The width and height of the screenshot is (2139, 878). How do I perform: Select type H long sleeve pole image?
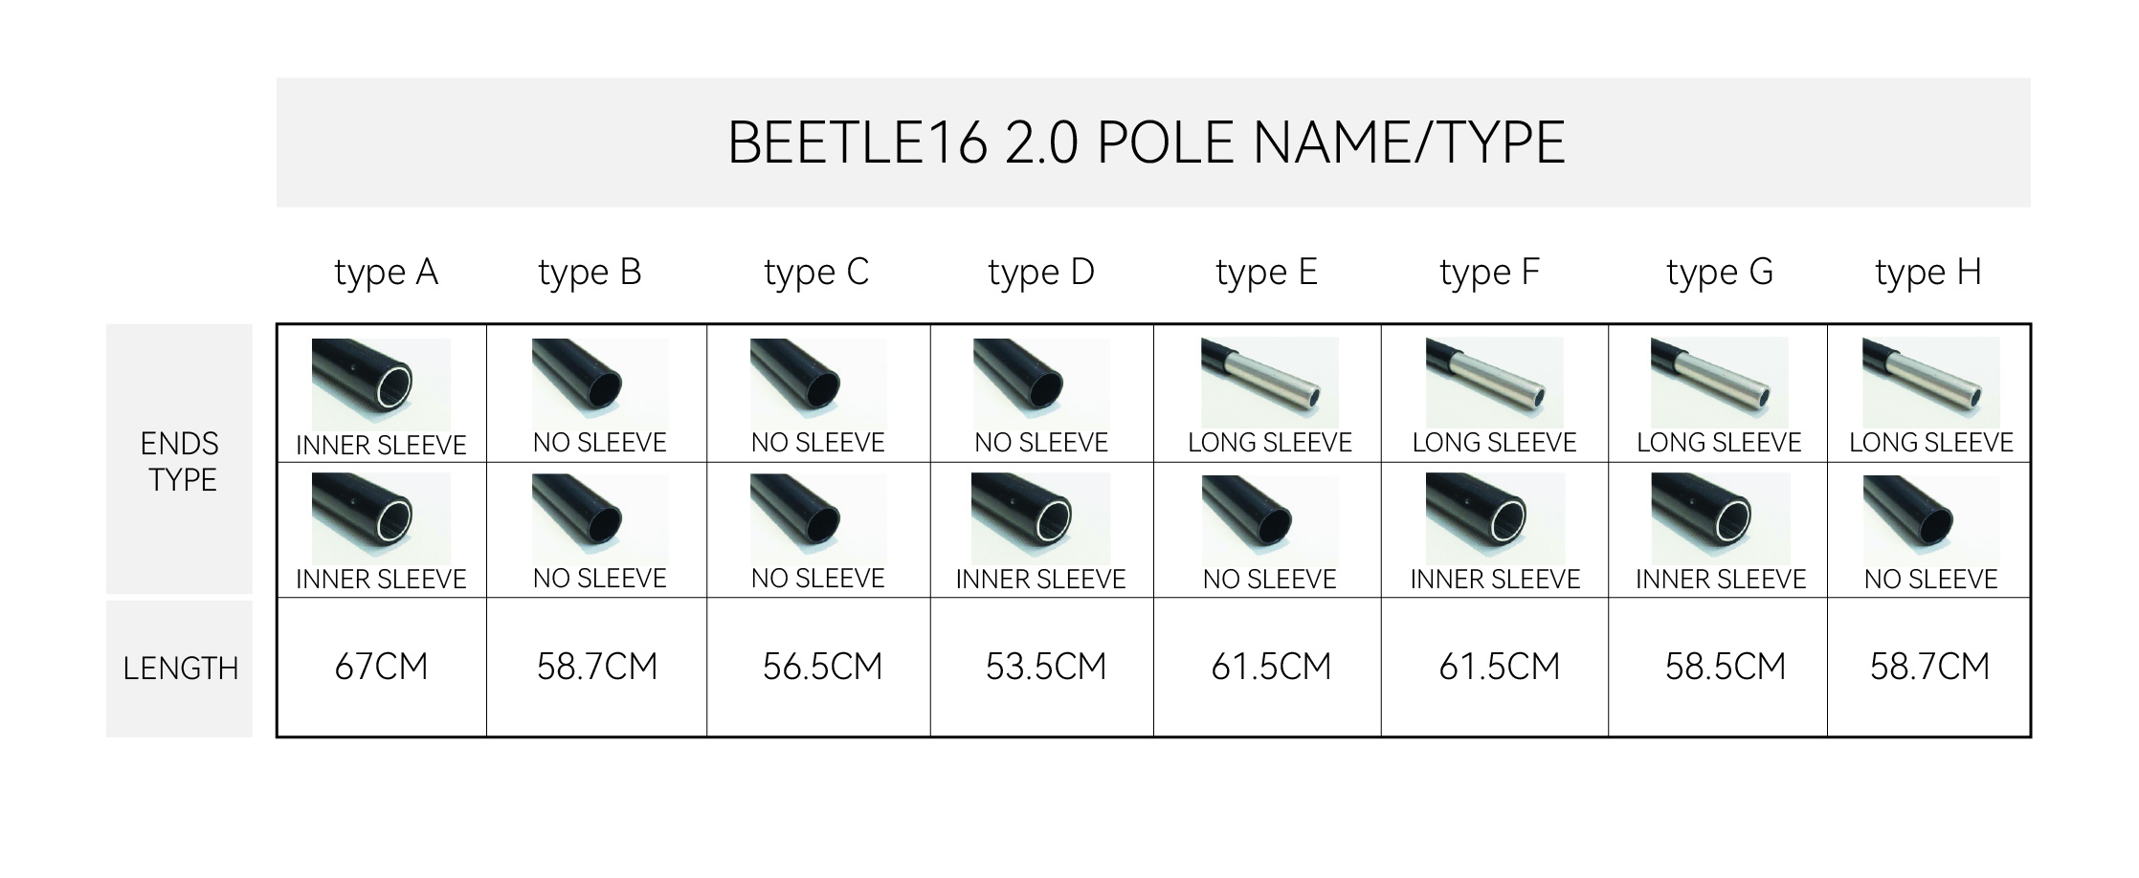click(1930, 383)
